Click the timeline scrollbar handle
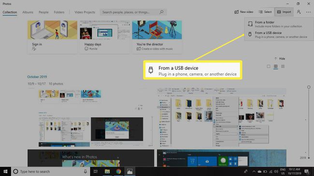The height and width of the screenshot is (176, 314). click(309, 87)
